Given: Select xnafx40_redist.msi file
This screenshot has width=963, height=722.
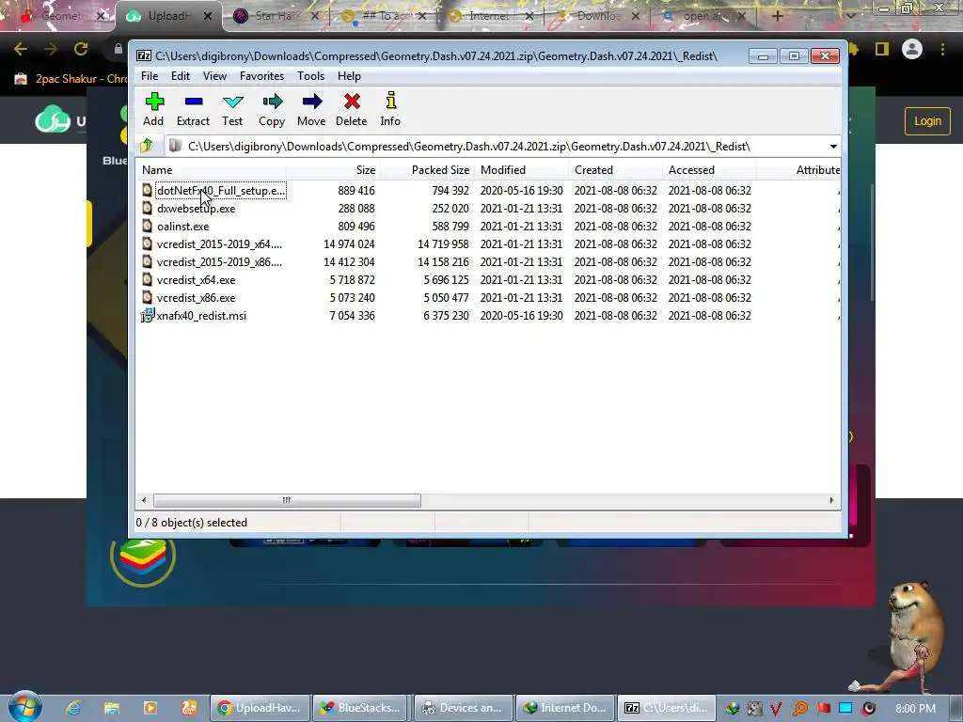Looking at the screenshot, I should coord(201,316).
